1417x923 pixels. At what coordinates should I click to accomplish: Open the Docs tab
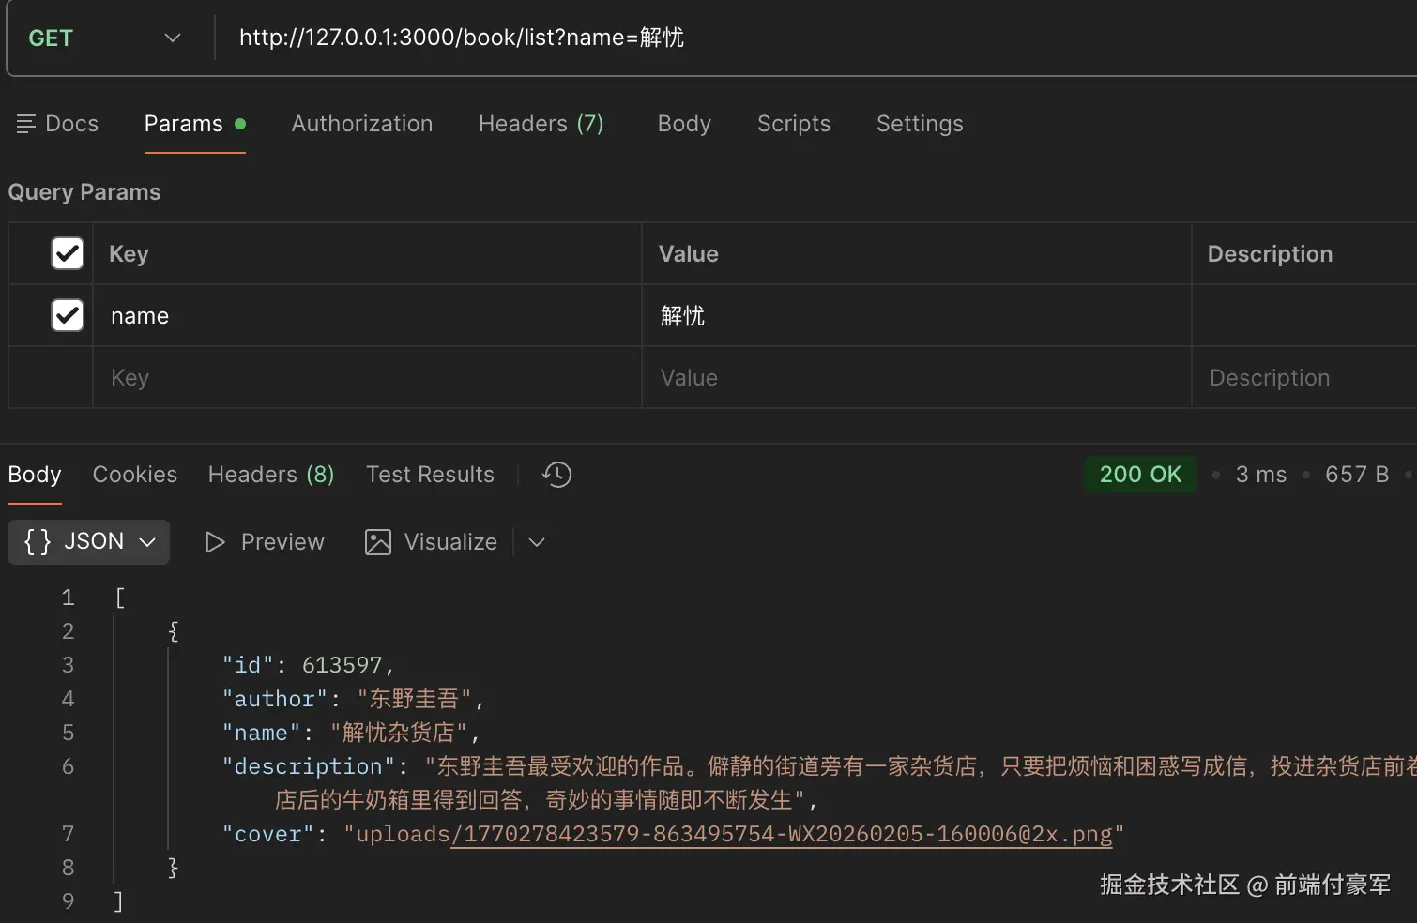pyautogui.click(x=57, y=124)
